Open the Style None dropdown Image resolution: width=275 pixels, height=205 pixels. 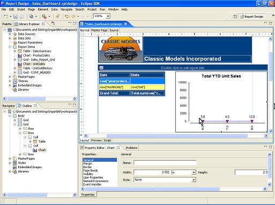point(194,180)
